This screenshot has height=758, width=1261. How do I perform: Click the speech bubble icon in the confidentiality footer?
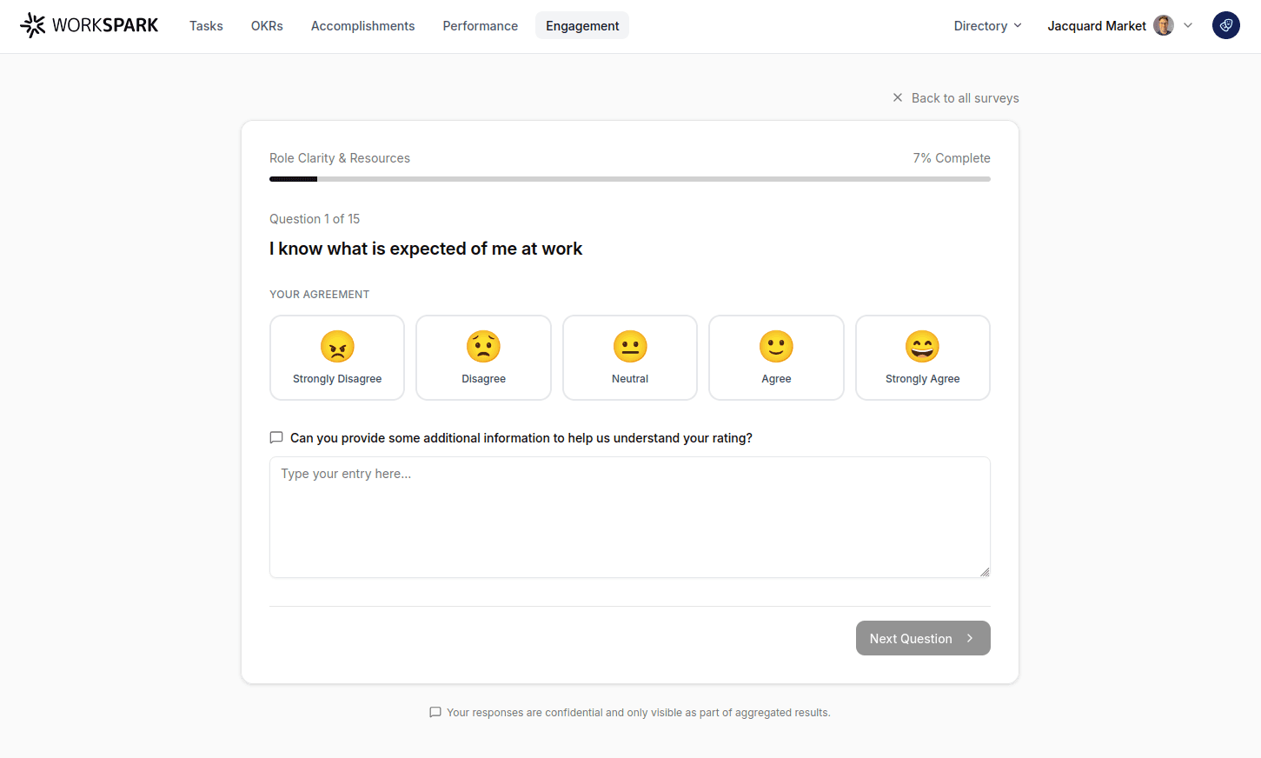click(435, 712)
